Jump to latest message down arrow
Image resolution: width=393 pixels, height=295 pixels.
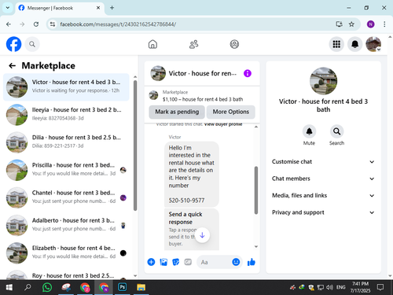[x=202, y=235]
